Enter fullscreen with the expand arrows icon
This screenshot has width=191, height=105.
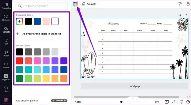coord(174,102)
